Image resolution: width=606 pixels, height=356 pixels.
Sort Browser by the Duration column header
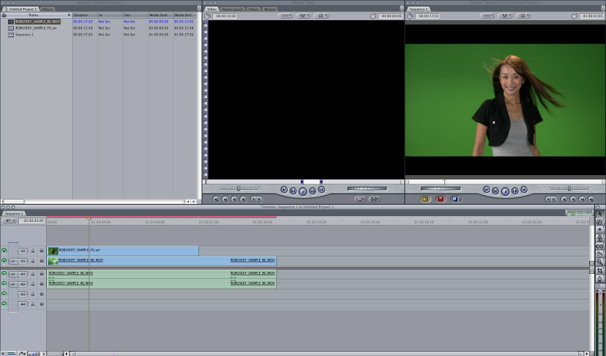(85, 15)
